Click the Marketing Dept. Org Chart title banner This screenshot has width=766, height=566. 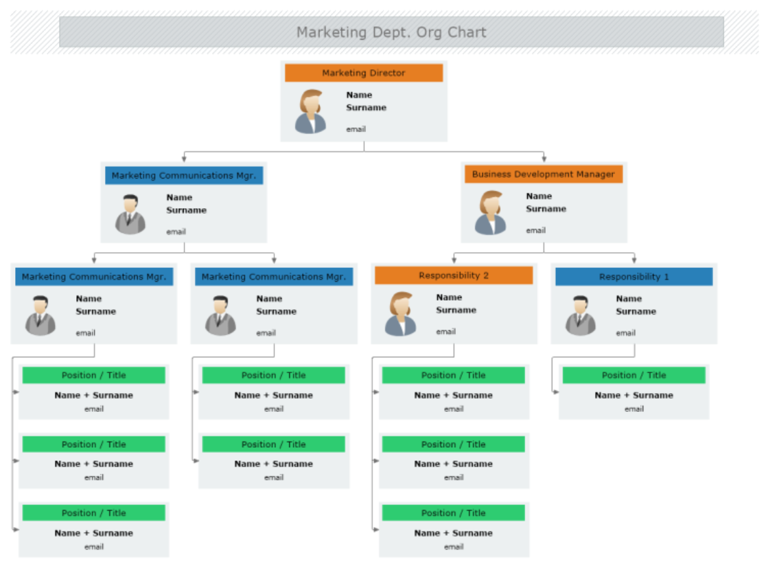coord(392,32)
